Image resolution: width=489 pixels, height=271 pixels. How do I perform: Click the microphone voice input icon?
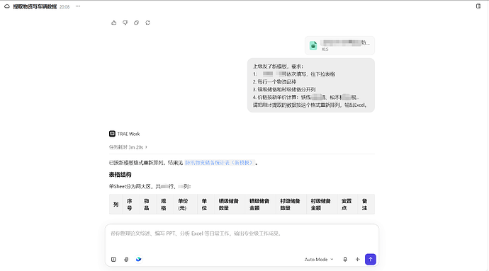coord(345,259)
